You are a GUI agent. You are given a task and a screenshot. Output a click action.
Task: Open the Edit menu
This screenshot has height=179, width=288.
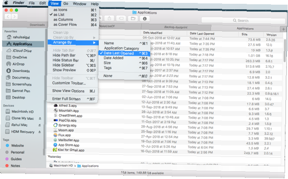(x=42, y=3)
